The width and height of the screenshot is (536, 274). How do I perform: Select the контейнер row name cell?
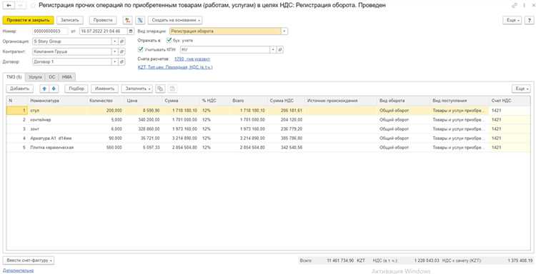[58, 120]
